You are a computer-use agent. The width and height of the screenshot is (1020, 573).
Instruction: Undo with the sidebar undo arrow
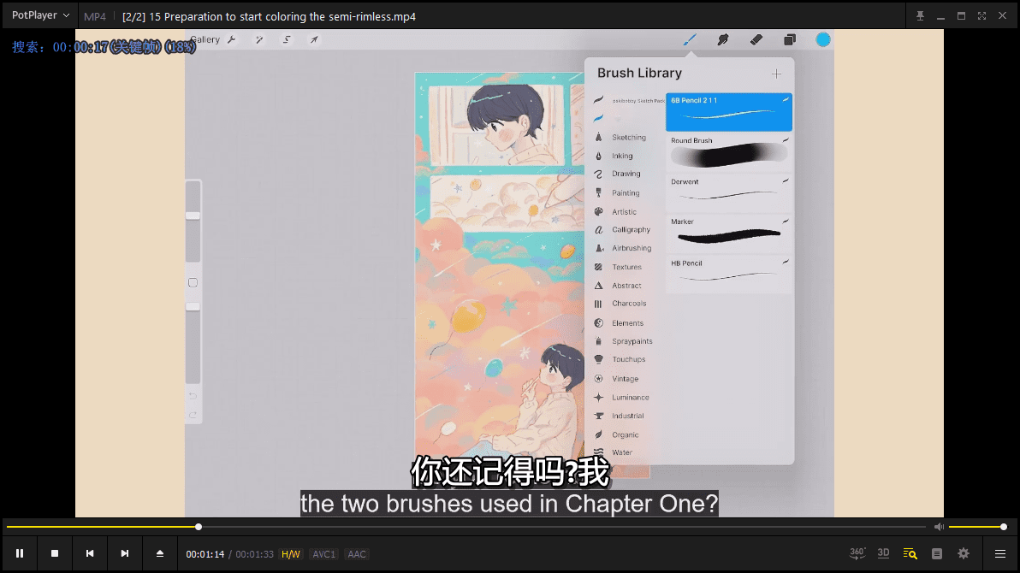click(x=193, y=396)
